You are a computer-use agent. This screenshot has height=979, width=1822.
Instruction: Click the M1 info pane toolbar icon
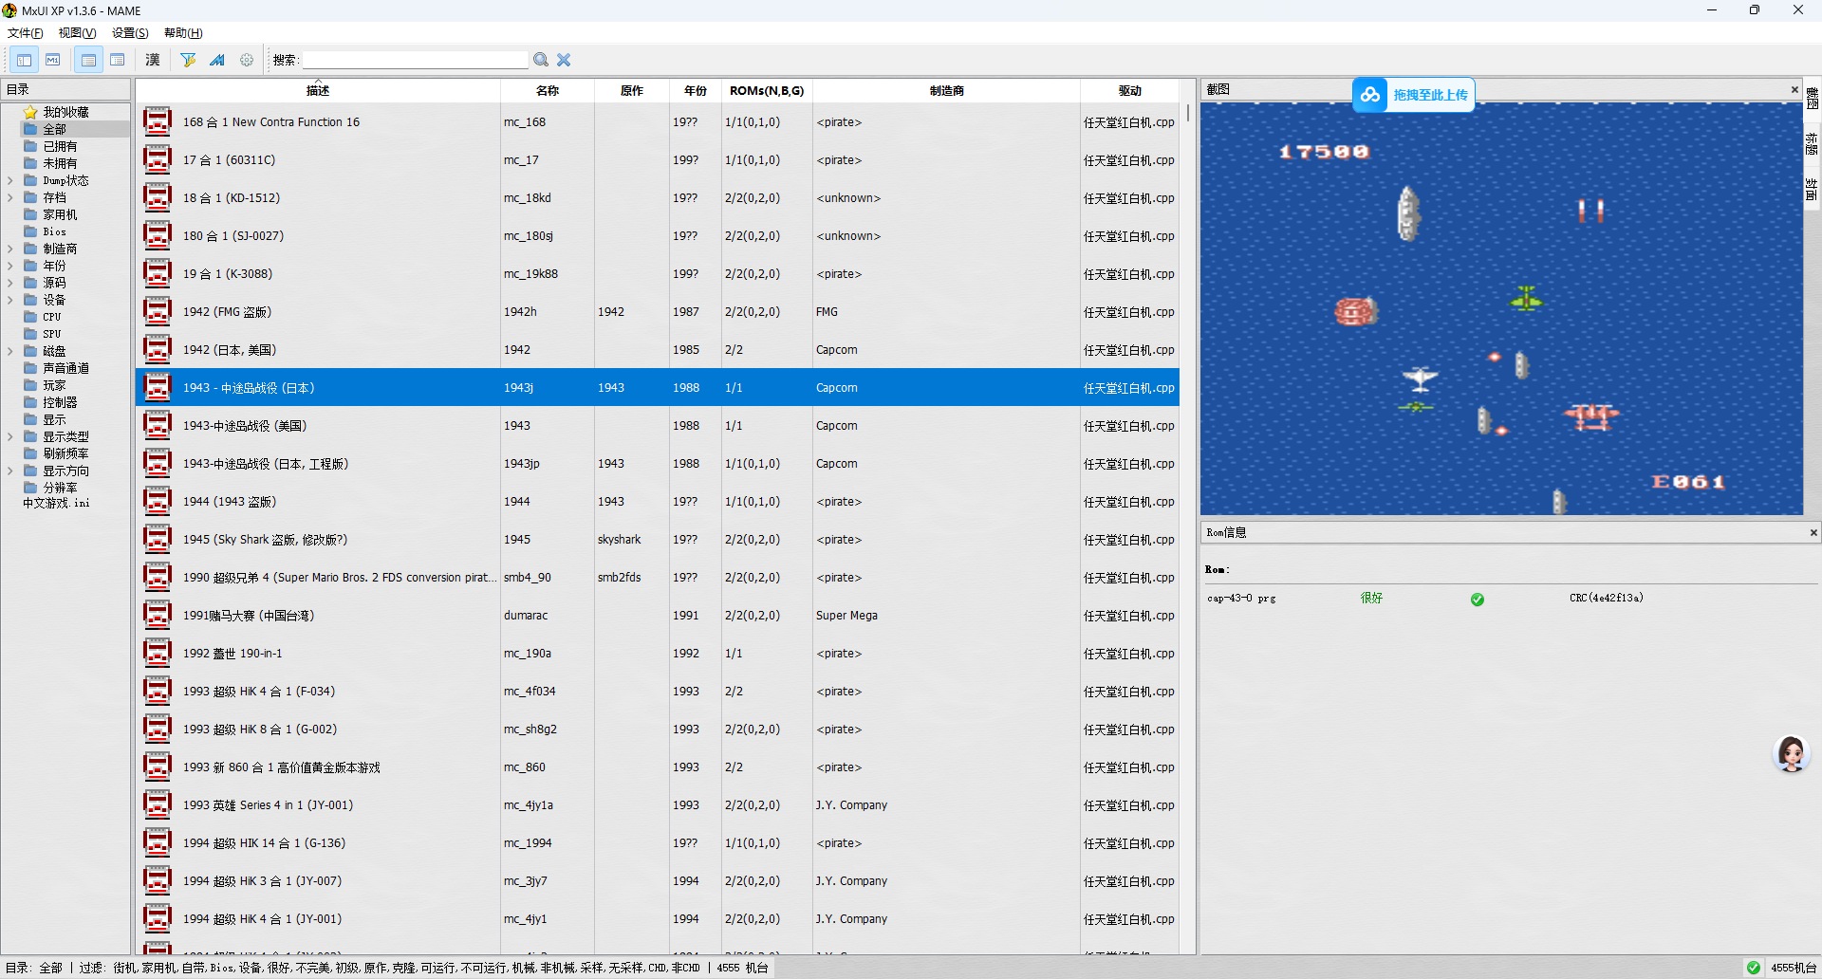point(53,60)
